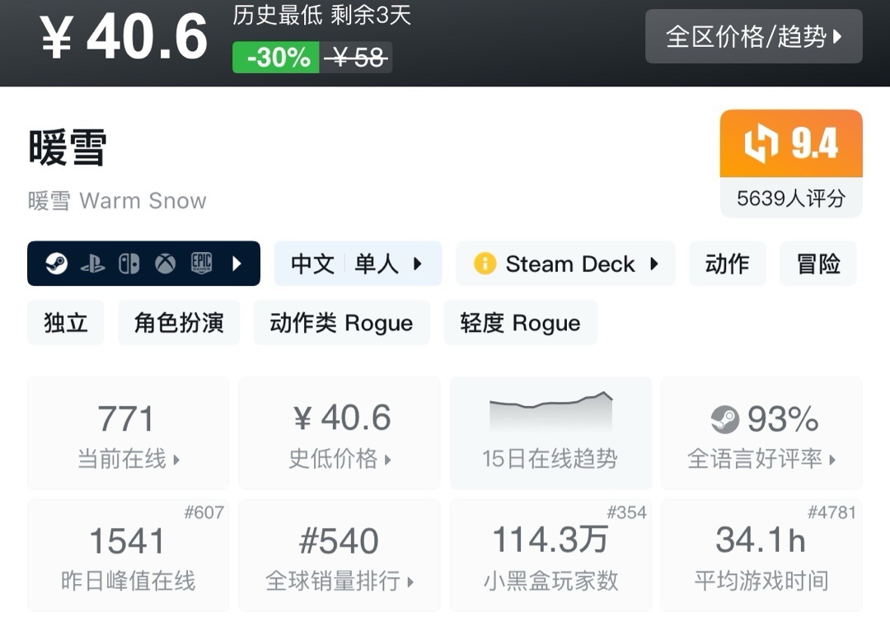The width and height of the screenshot is (890, 621).
Task: Open 全区价格/趋势 price trends
Action: coord(753,36)
